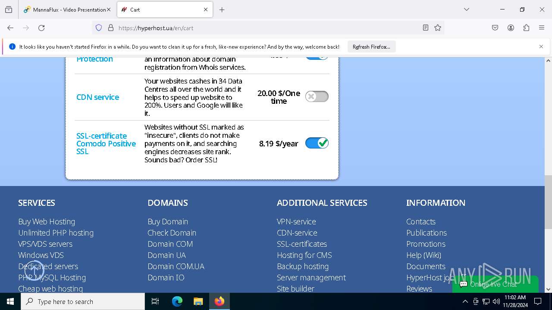552x310 pixels.
Task: Switch to MannaFlux Video Presentation tab
Action: 67,9
